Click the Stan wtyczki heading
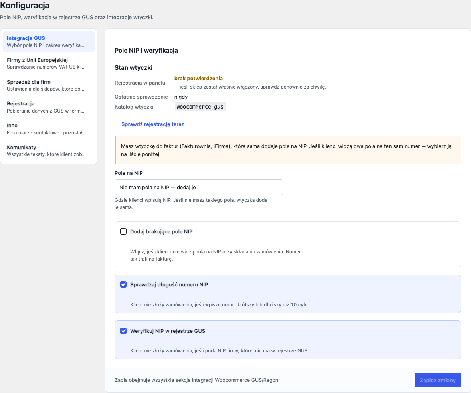Image resolution: width=471 pixels, height=393 pixels. (x=133, y=67)
